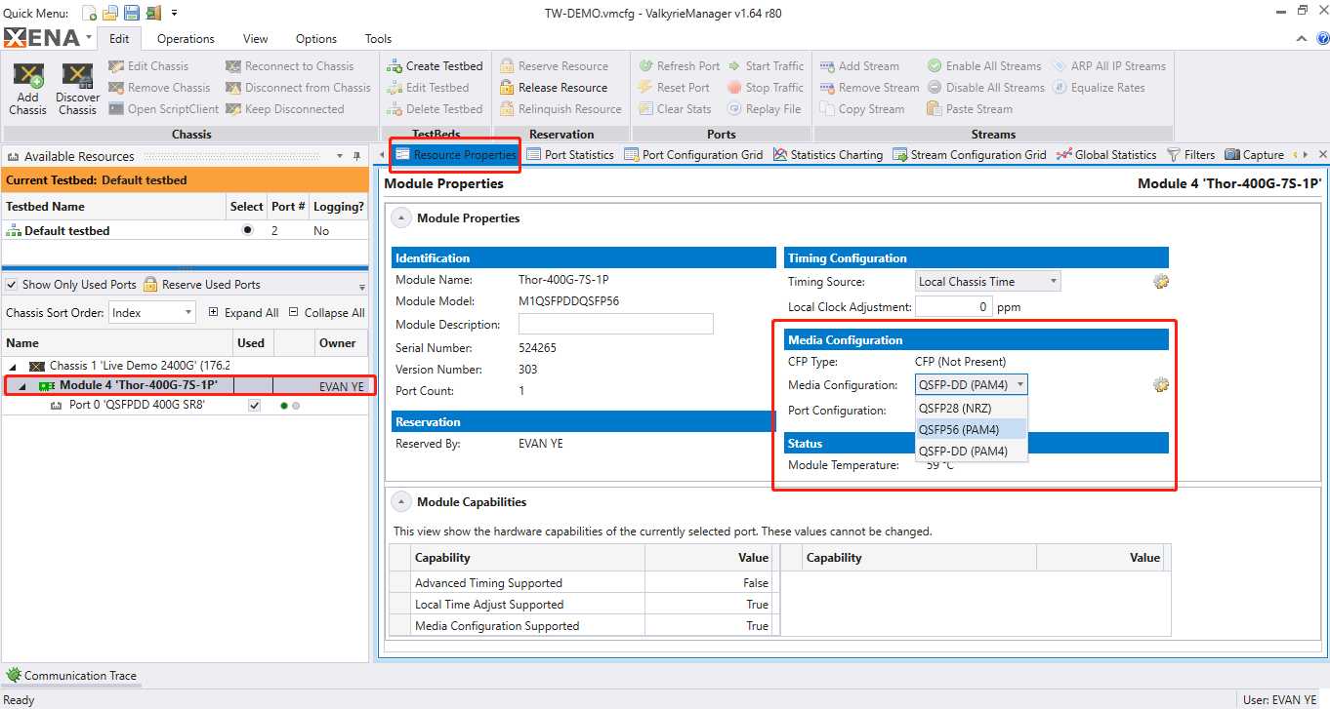Click Edit Chassis in ribbon

coord(148,66)
